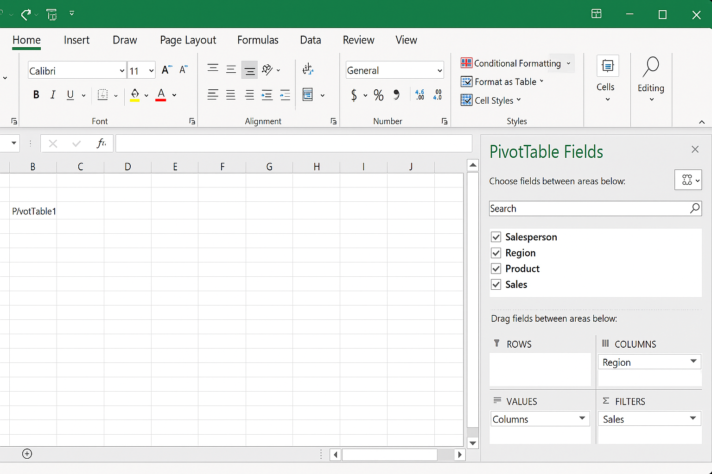Viewport: 712px width, 474px height.
Task: Click the Redo arrow in the title bar
Action: pos(26,14)
